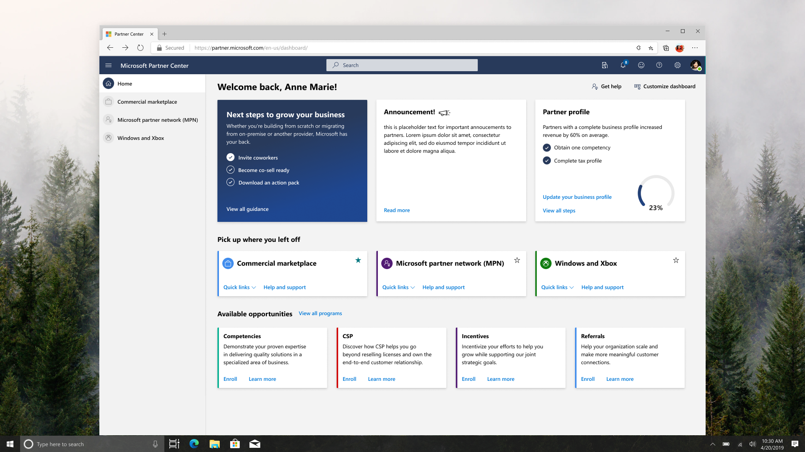Open the settings gear icon
Image resolution: width=805 pixels, height=452 pixels.
click(x=677, y=65)
